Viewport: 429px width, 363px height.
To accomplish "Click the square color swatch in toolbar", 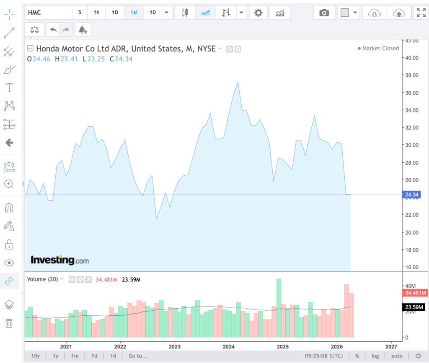I will (x=345, y=13).
